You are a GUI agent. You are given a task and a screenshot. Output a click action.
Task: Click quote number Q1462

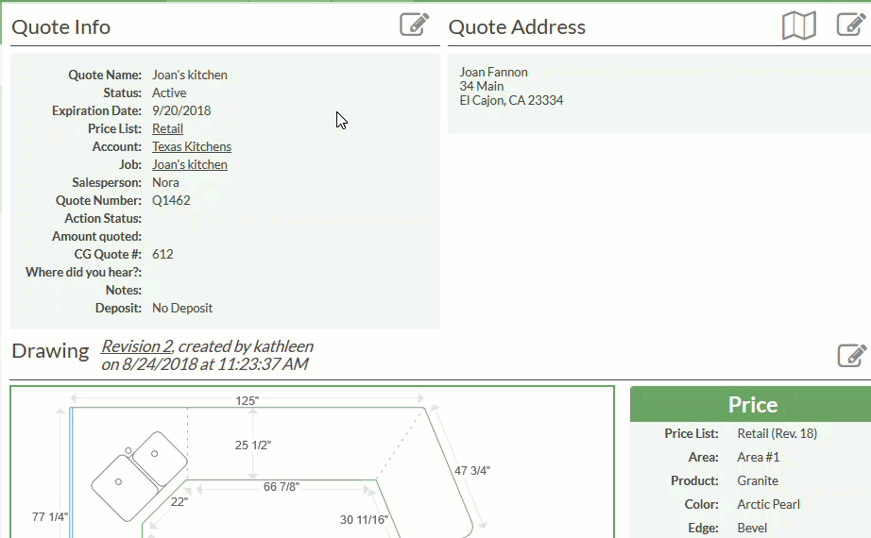tap(171, 200)
